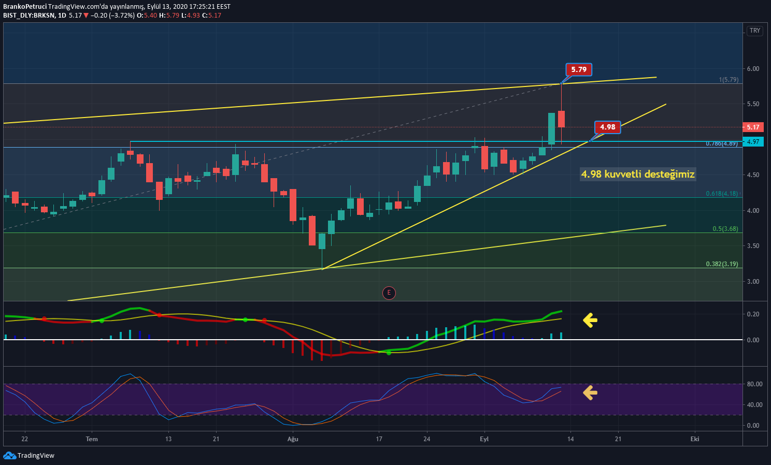771x465 pixels.
Task: Click 4.50 on the price axis
Action: pos(753,175)
